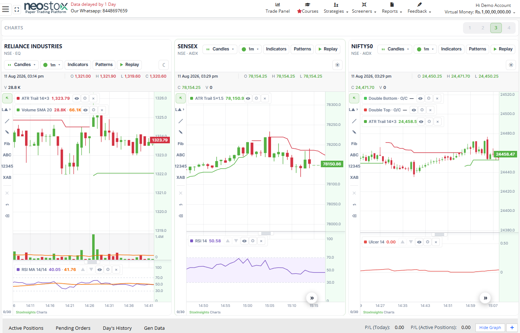Select Fib tool on Reliance chart
Screen dimensions: 520x333
pos(7,144)
